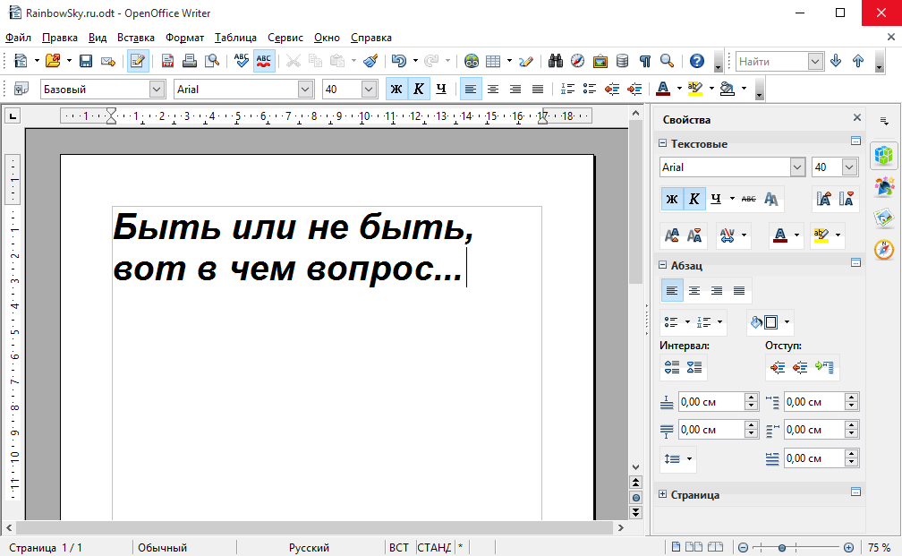Open the Navigator compass in toolbar
Screen dimensions: 902x556
pos(577,61)
